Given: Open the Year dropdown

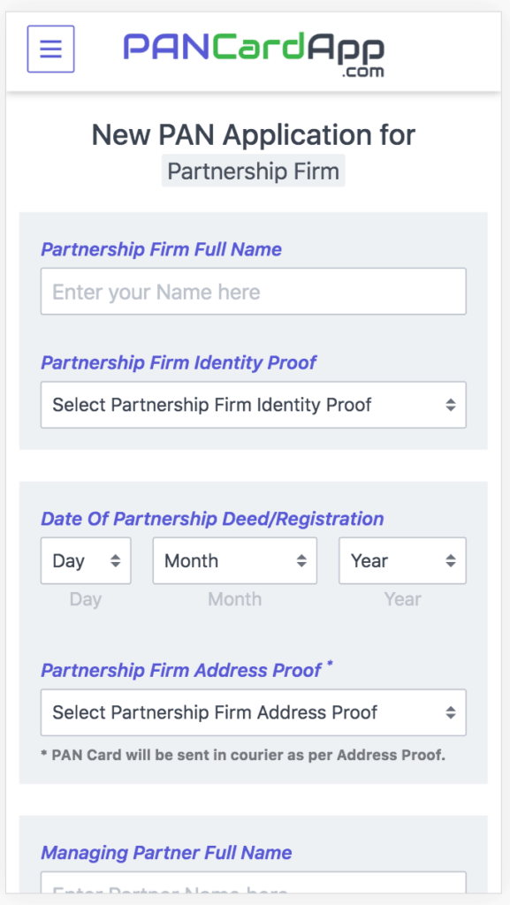Looking at the screenshot, I should pos(402,560).
